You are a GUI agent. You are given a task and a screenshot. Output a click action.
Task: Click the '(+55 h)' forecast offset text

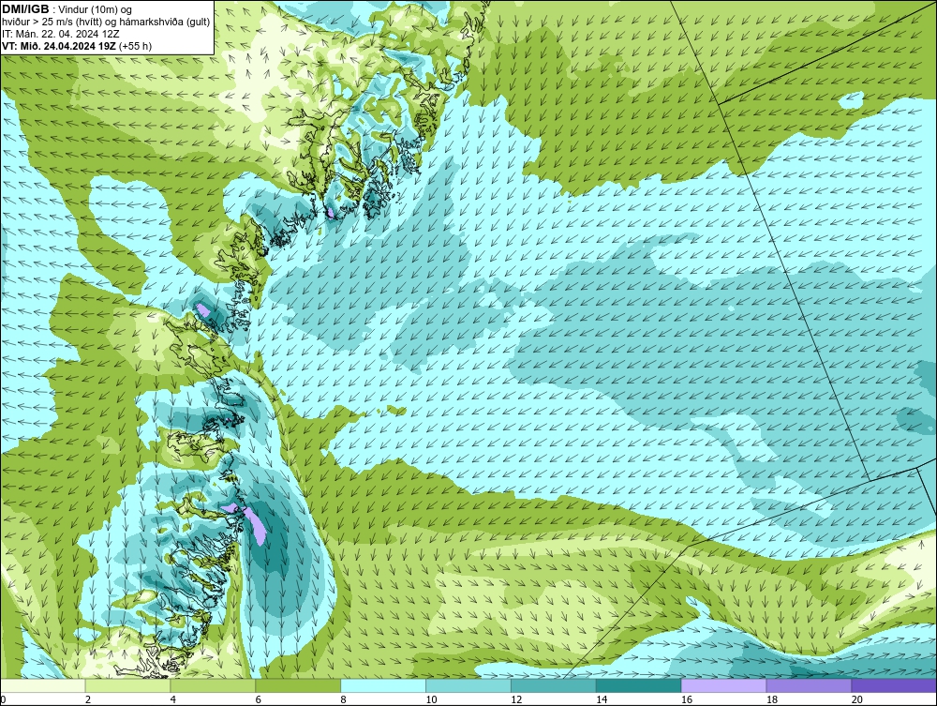coord(136,46)
